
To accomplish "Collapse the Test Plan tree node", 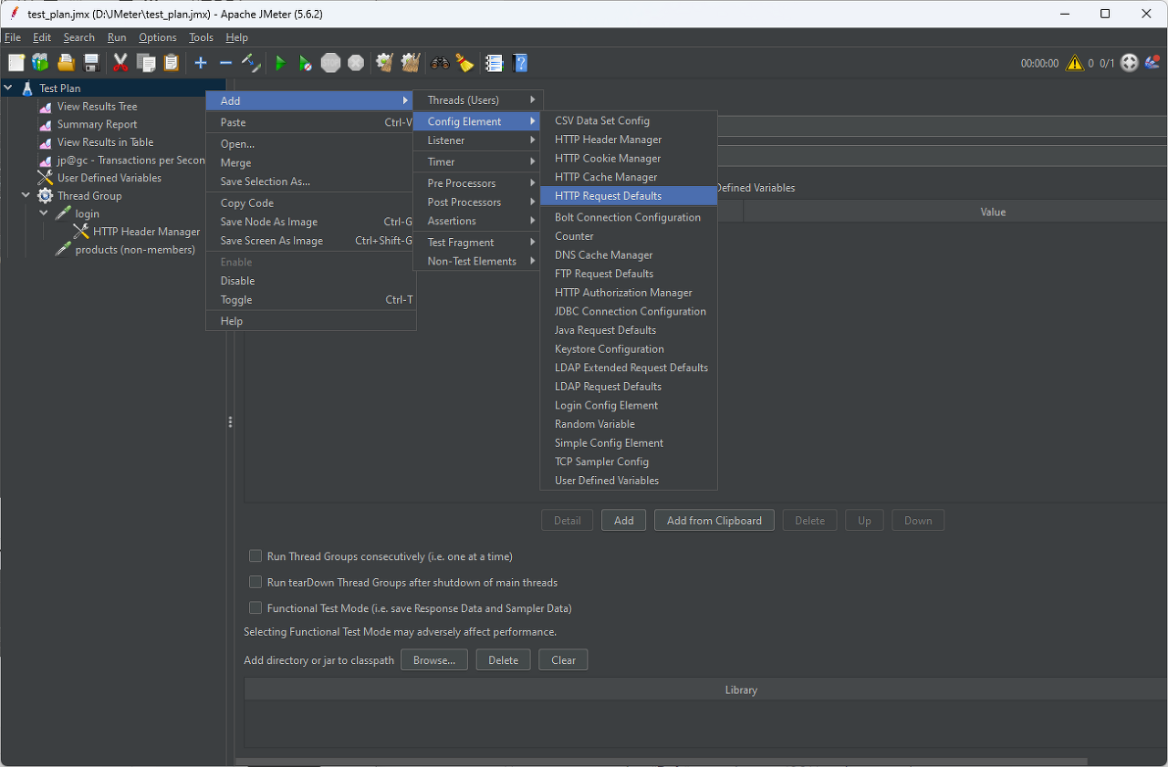I will [8, 88].
